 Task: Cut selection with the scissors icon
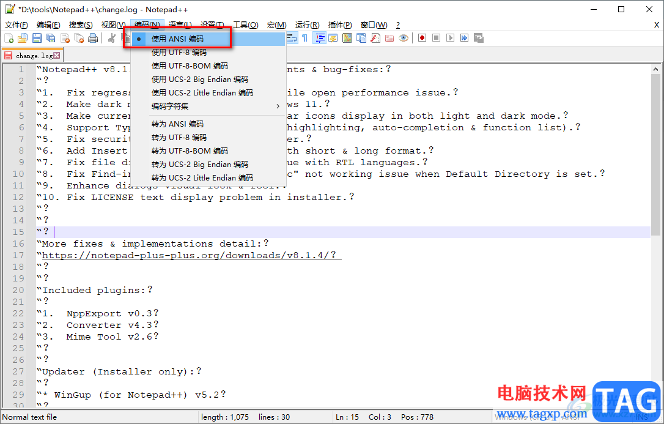(x=111, y=38)
